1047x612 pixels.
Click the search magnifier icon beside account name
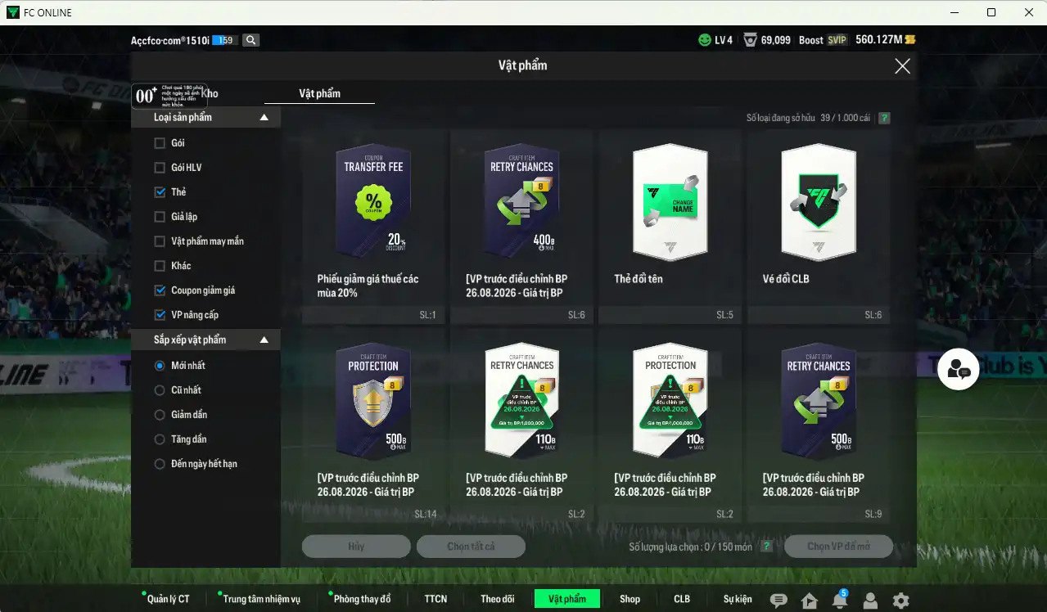[x=251, y=40]
